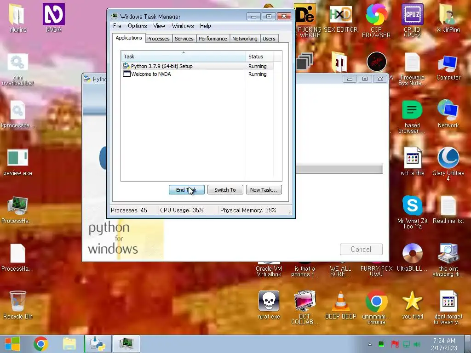This screenshot has height=353, width=471.
Task: Switch to the Services tab
Action: coord(184,39)
